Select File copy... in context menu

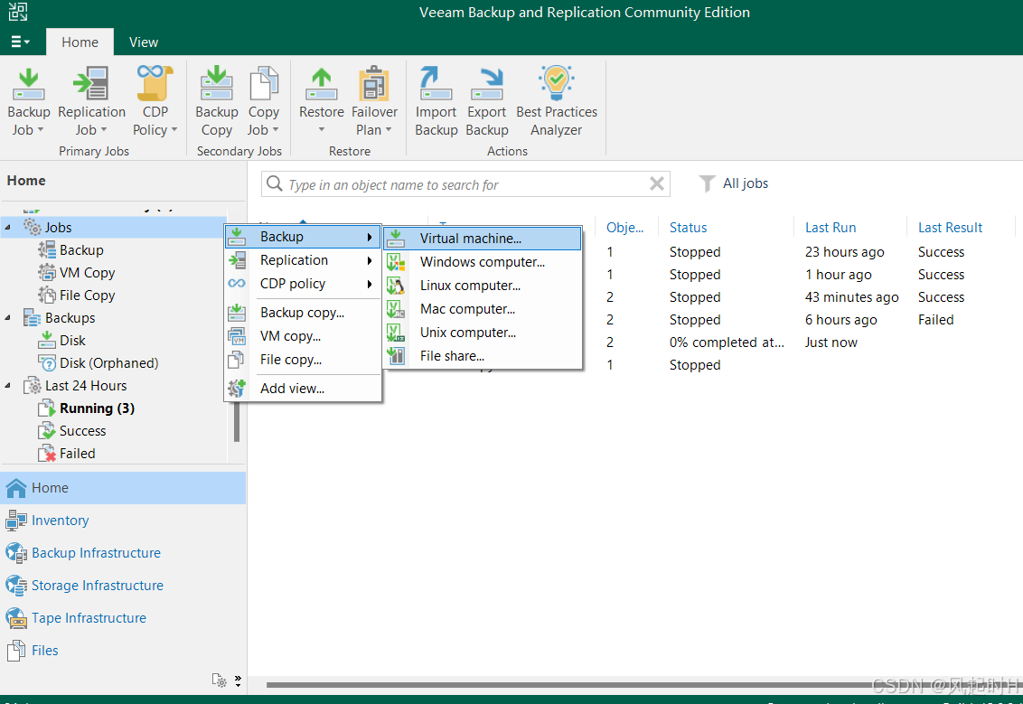coord(303,360)
